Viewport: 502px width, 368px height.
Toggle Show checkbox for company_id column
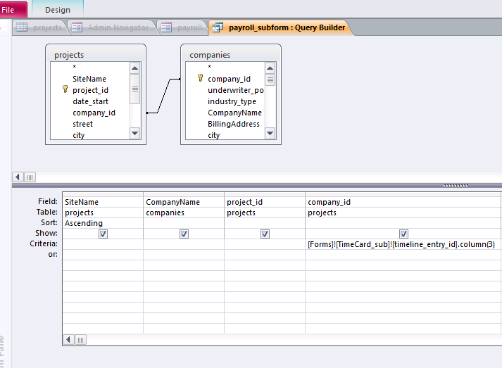403,234
